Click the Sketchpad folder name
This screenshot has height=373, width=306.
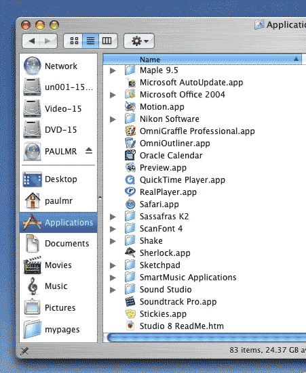click(160, 265)
